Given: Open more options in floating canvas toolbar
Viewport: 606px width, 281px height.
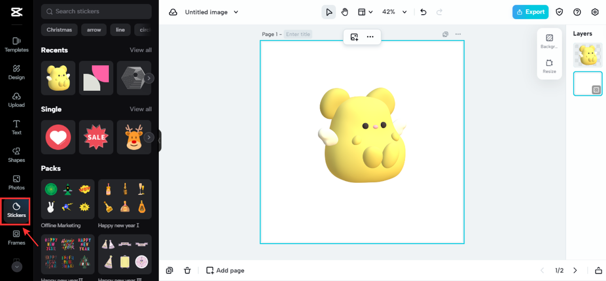Looking at the screenshot, I should [x=370, y=37].
